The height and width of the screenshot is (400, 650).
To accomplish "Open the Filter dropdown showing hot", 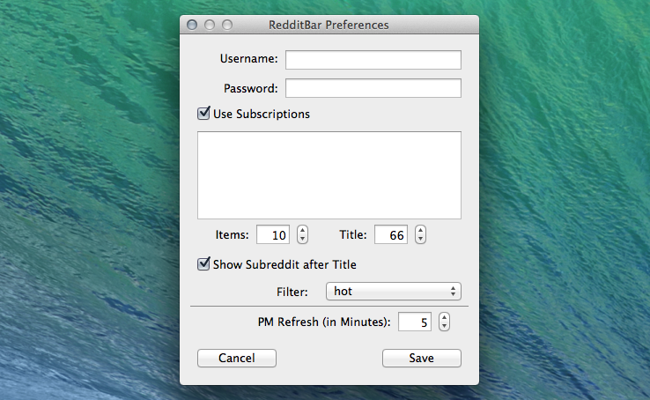I will [x=394, y=291].
